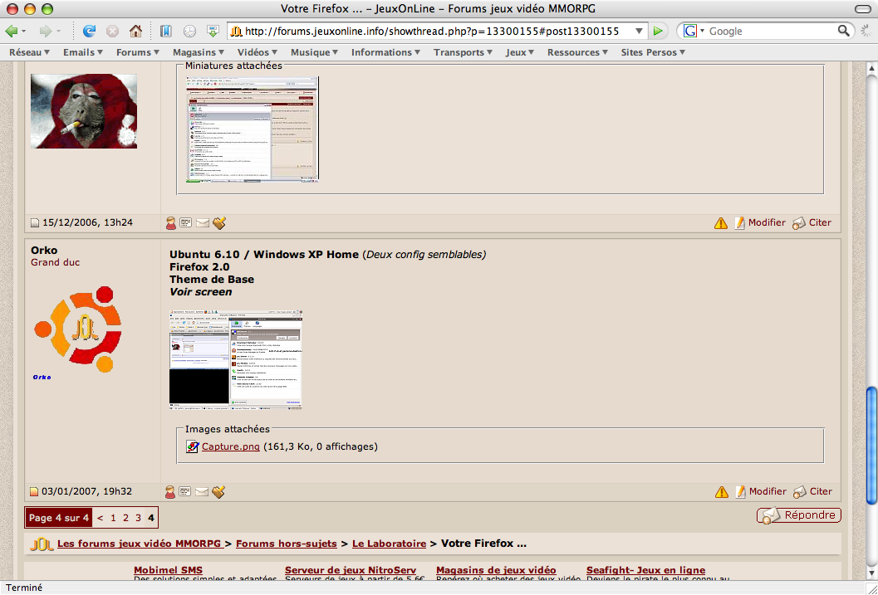
Task: Expand the Ressources bookmarks folder
Action: click(x=577, y=52)
